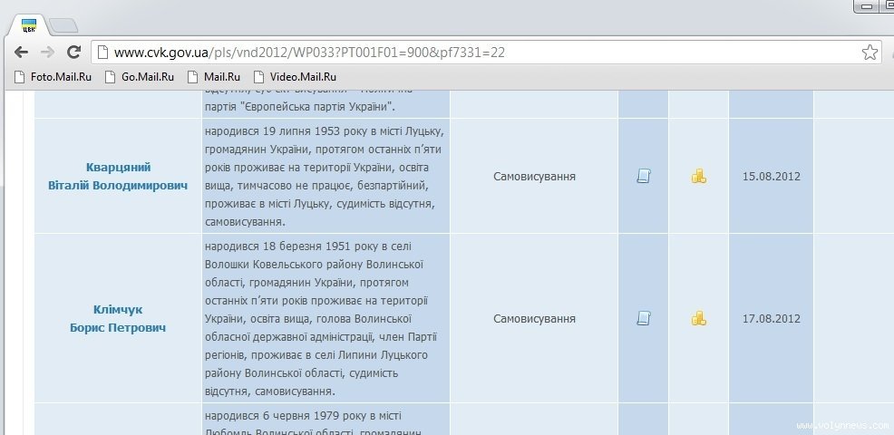Open the Foto.Mail.Ru bookmark
Screen dimensions: 894x435
pyautogui.click(x=53, y=77)
